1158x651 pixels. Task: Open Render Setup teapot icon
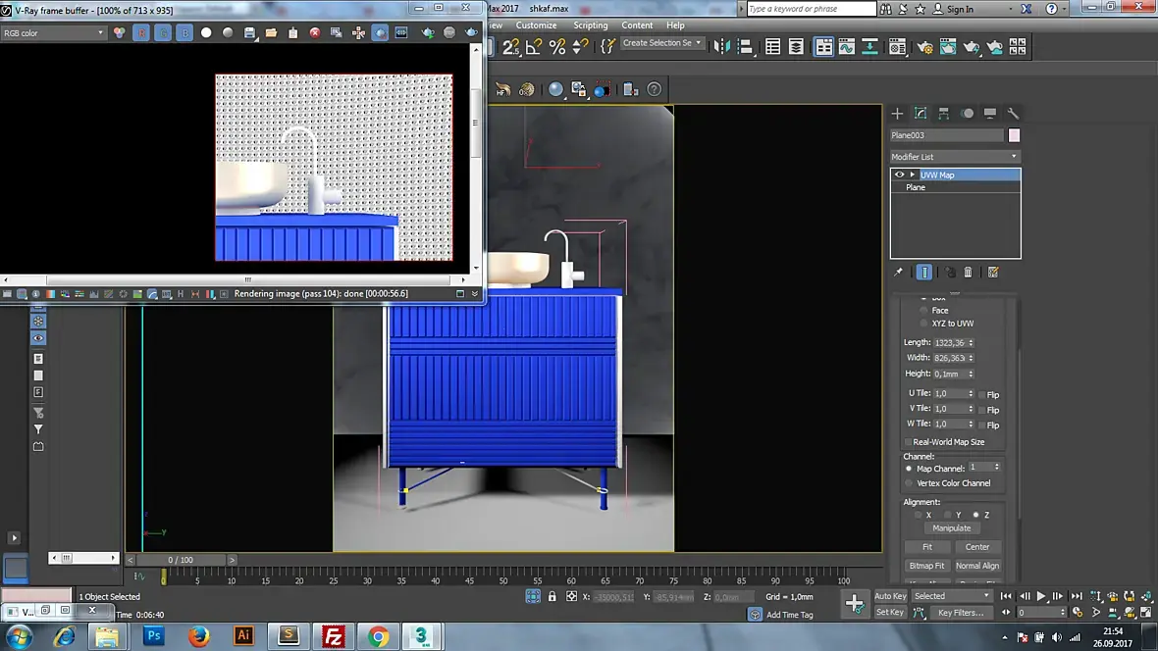click(x=924, y=46)
